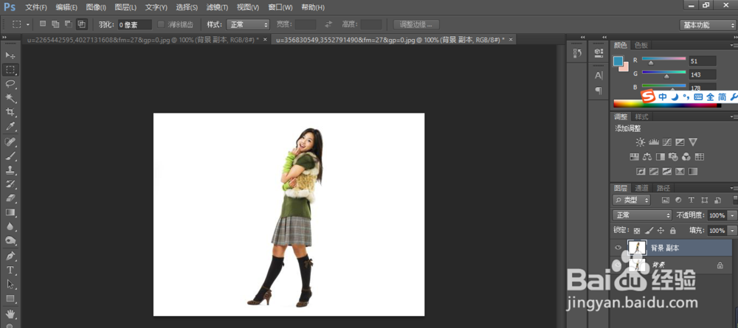Screen dimensions: 738x328
Task: Add a Gradient Map adjustment
Action: pos(693,172)
